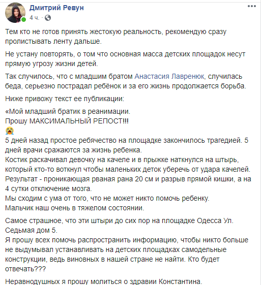The height and width of the screenshot is (285, 261).
Task: Click the address text 'Седьмая дом 5.'
Action: tap(32, 230)
